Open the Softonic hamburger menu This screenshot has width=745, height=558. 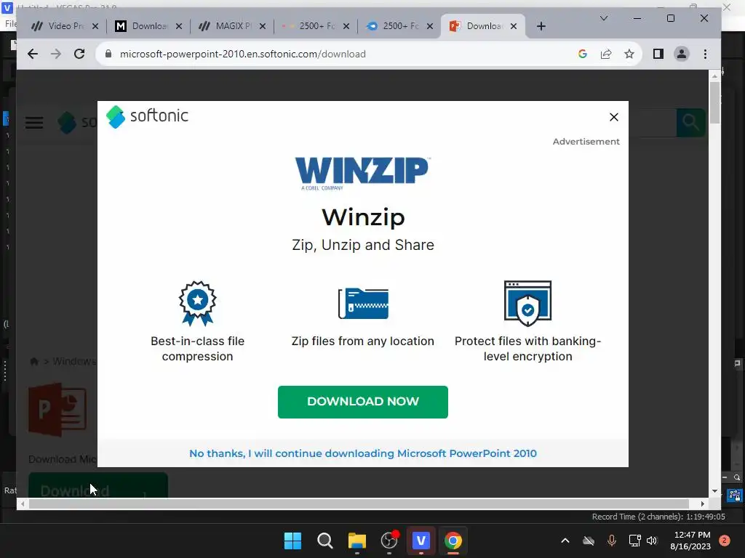pos(34,123)
